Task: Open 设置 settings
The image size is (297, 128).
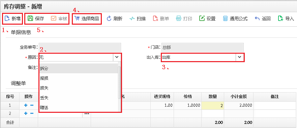Action: 207,19
